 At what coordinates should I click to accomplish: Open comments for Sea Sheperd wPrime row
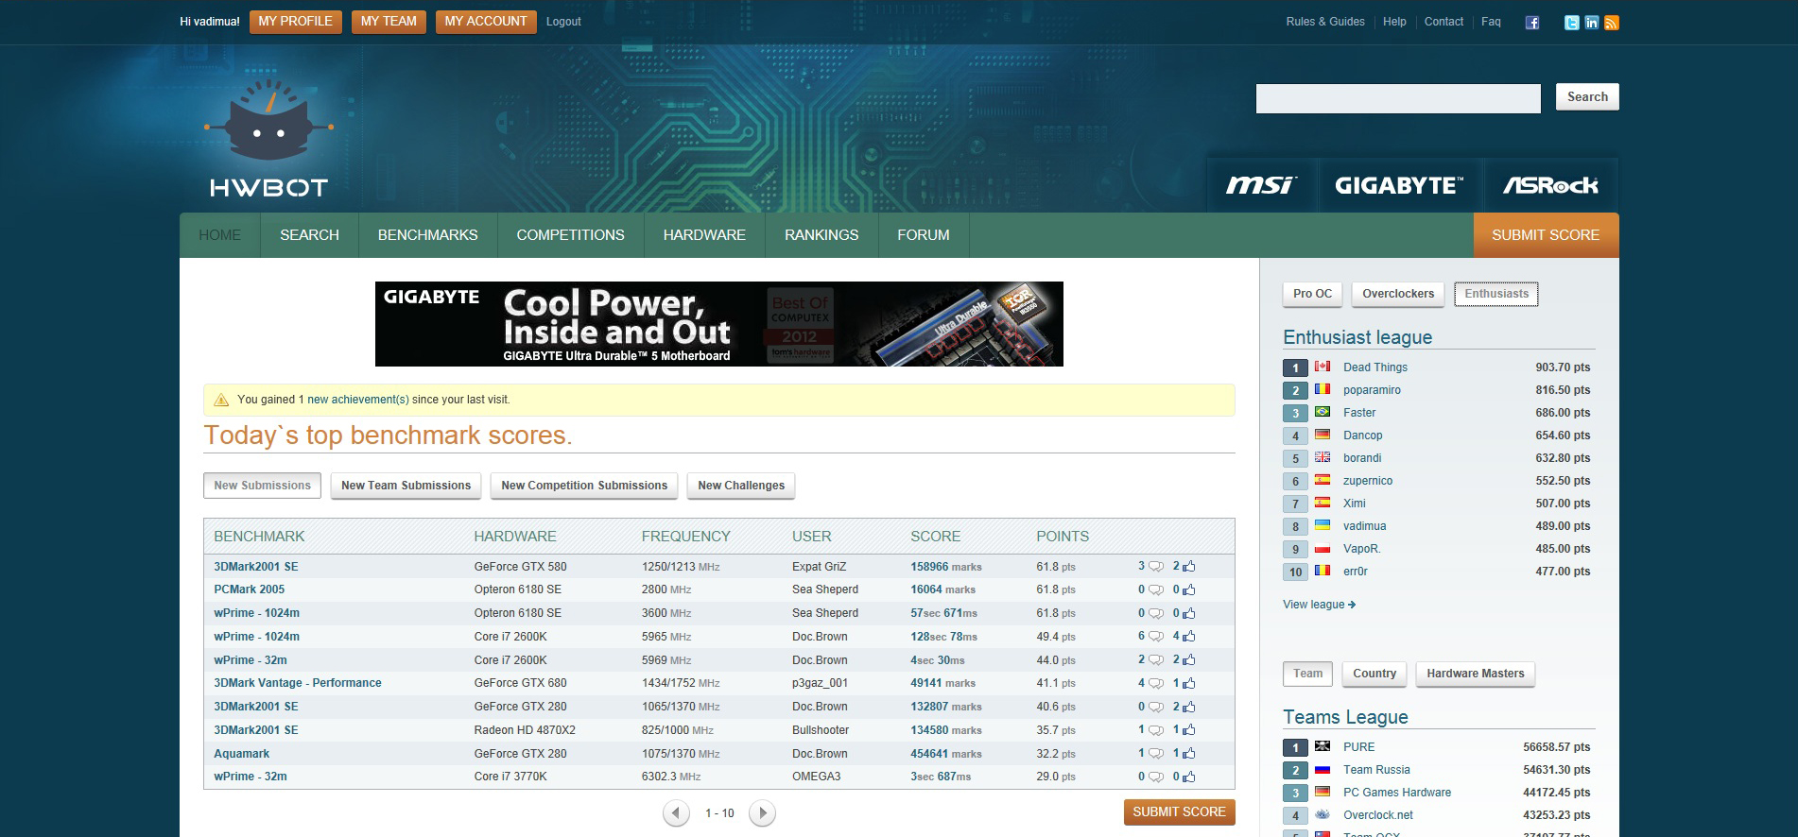point(1155,613)
